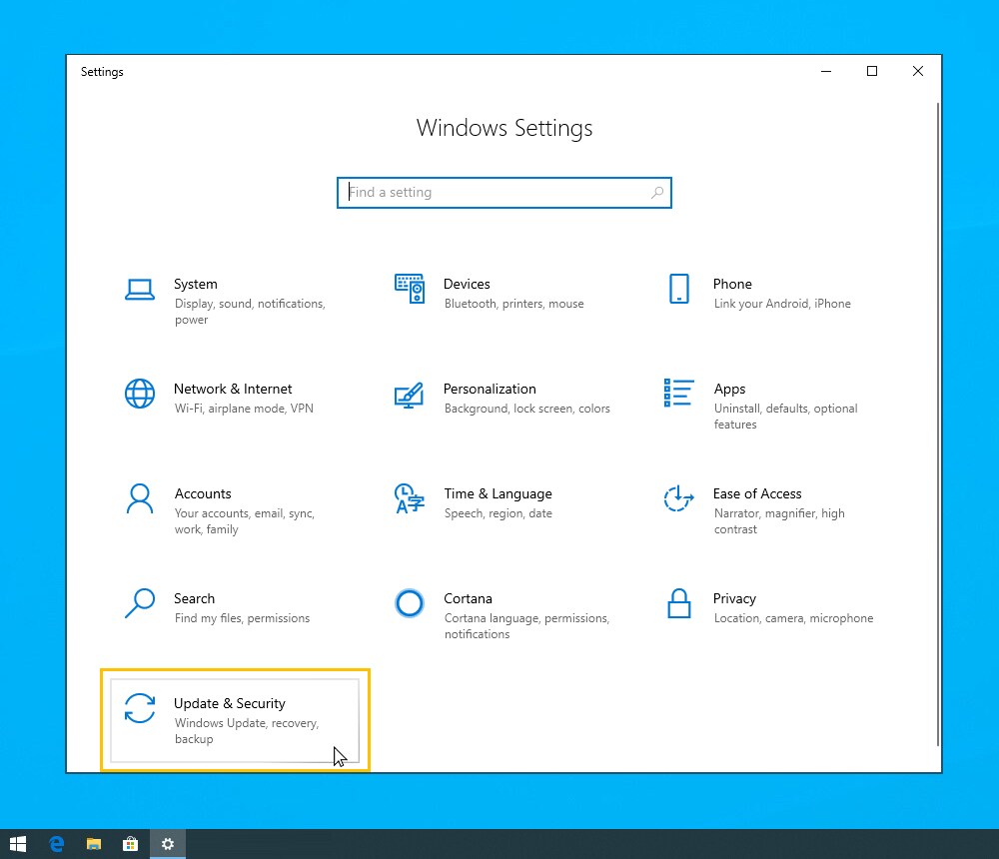
Task: Select the Personalization heading
Action: (490, 389)
